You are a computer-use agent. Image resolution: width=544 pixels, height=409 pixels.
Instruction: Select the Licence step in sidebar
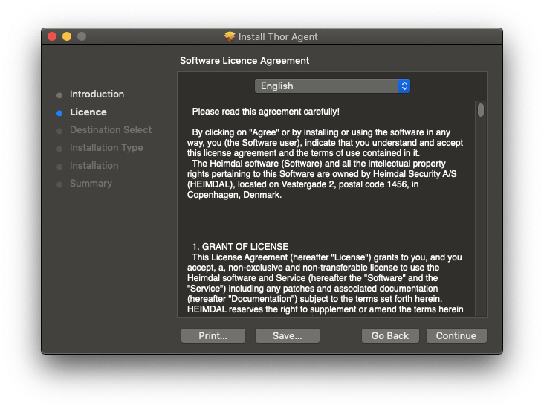tap(88, 112)
